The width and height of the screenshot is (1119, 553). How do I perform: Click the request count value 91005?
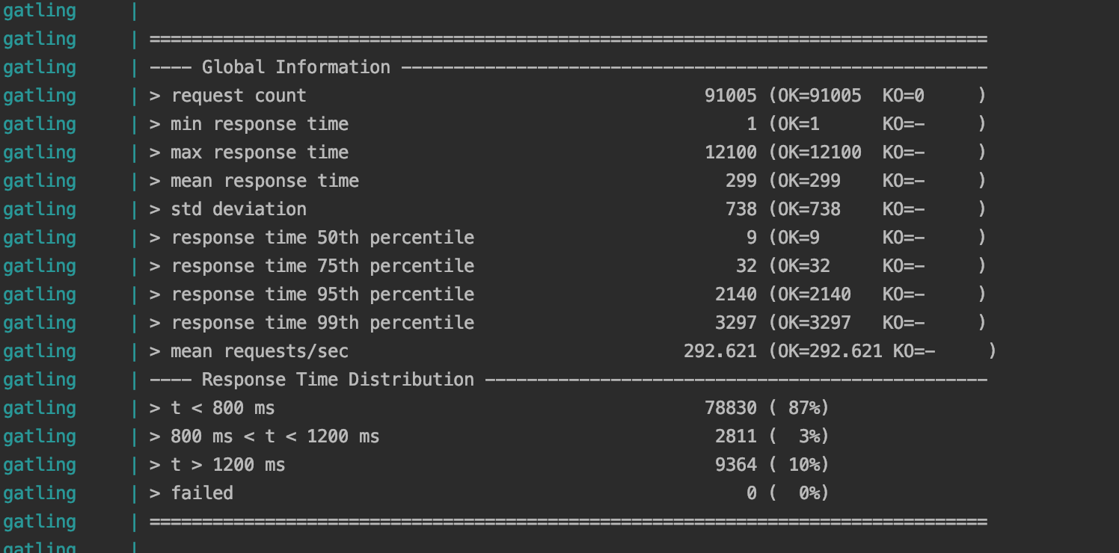(x=730, y=96)
